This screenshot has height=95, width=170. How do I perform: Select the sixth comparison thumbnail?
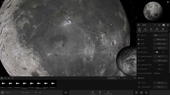[x=39, y=83]
